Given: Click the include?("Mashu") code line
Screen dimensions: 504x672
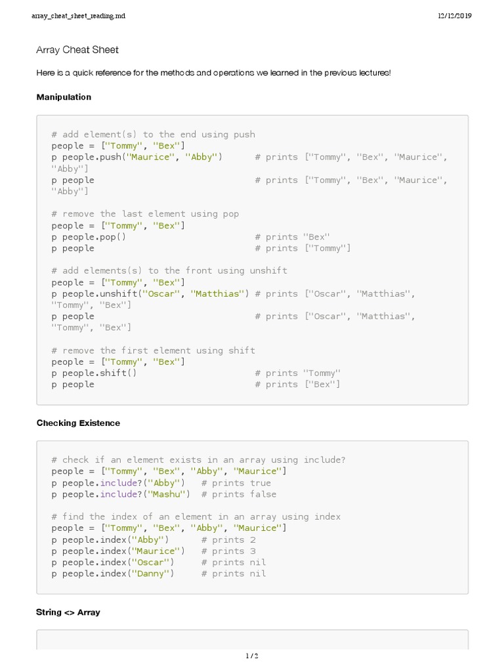Looking at the screenshot, I should [x=121, y=494].
